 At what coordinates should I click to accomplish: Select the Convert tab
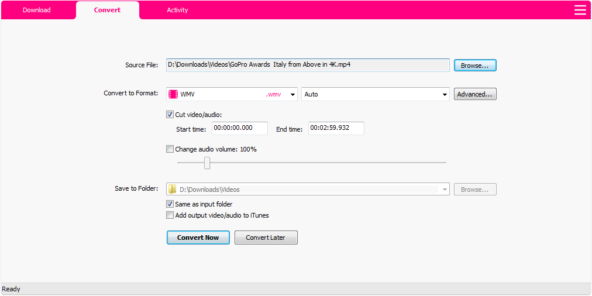tap(107, 10)
